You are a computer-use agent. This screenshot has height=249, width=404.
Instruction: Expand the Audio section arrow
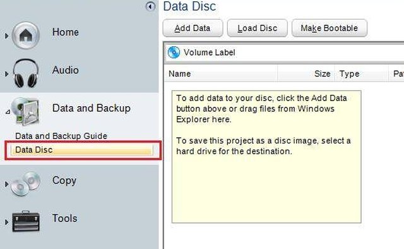click(7, 74)
